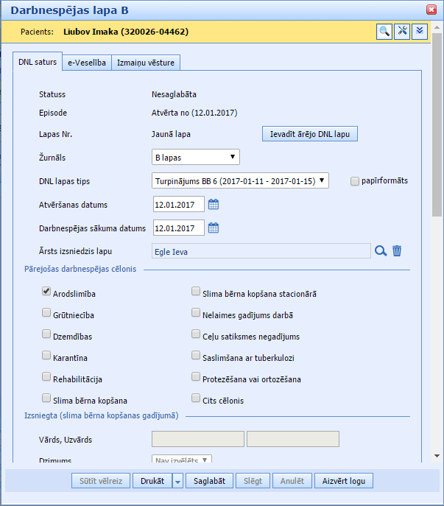444x506 pixels.
Task: Open the Drukāt split-button arrow
Action: (x=177, y=481)
